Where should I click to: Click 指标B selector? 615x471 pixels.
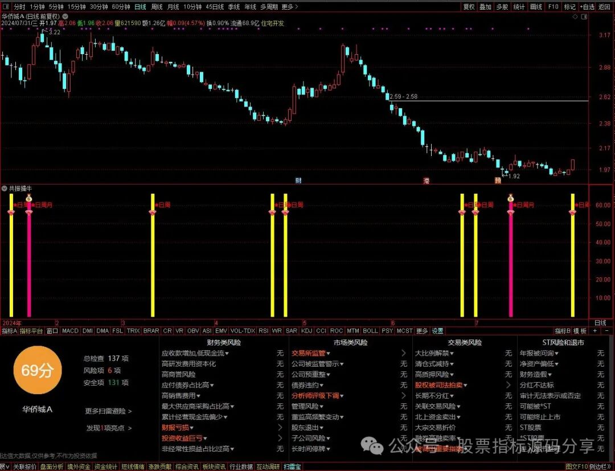563,331
